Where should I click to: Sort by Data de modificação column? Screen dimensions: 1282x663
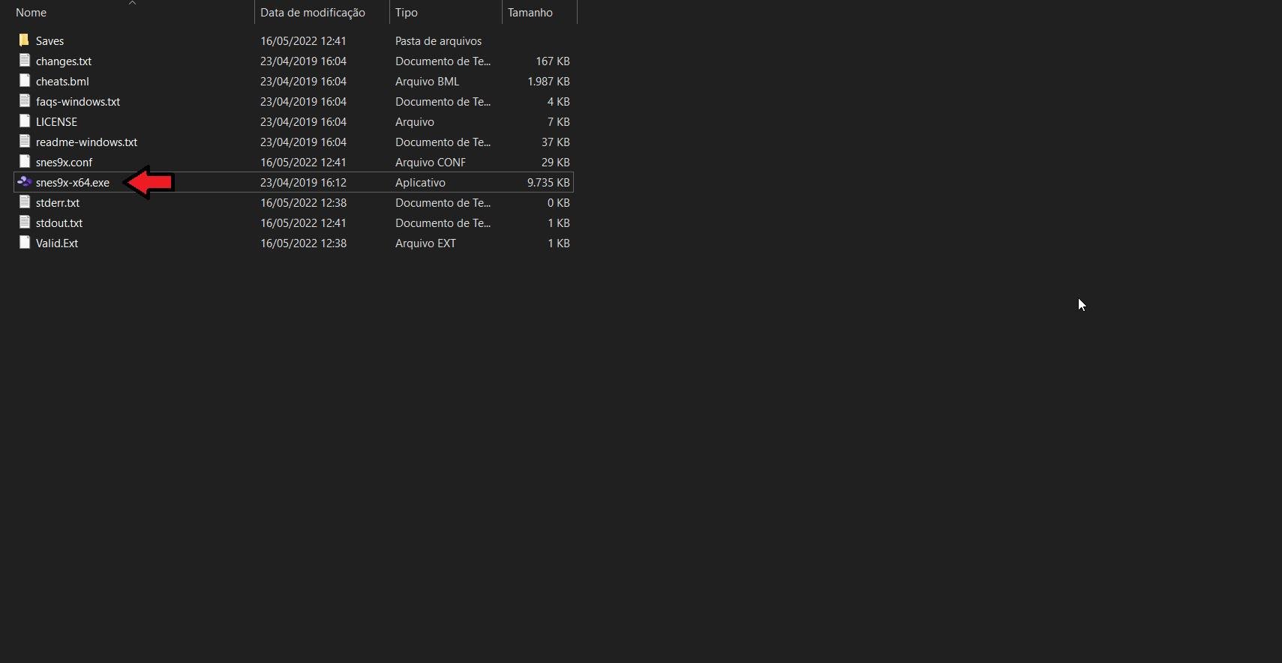click(x=313, y=13)
